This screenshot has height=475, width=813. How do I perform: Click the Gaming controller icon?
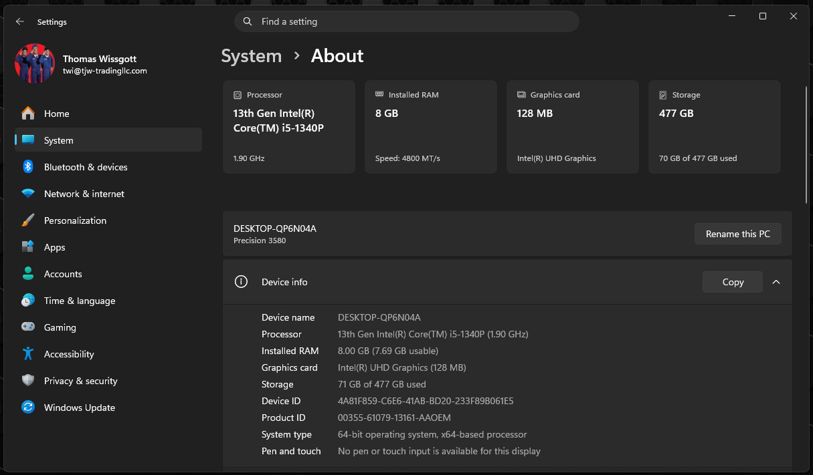click(x=28, y=327)
